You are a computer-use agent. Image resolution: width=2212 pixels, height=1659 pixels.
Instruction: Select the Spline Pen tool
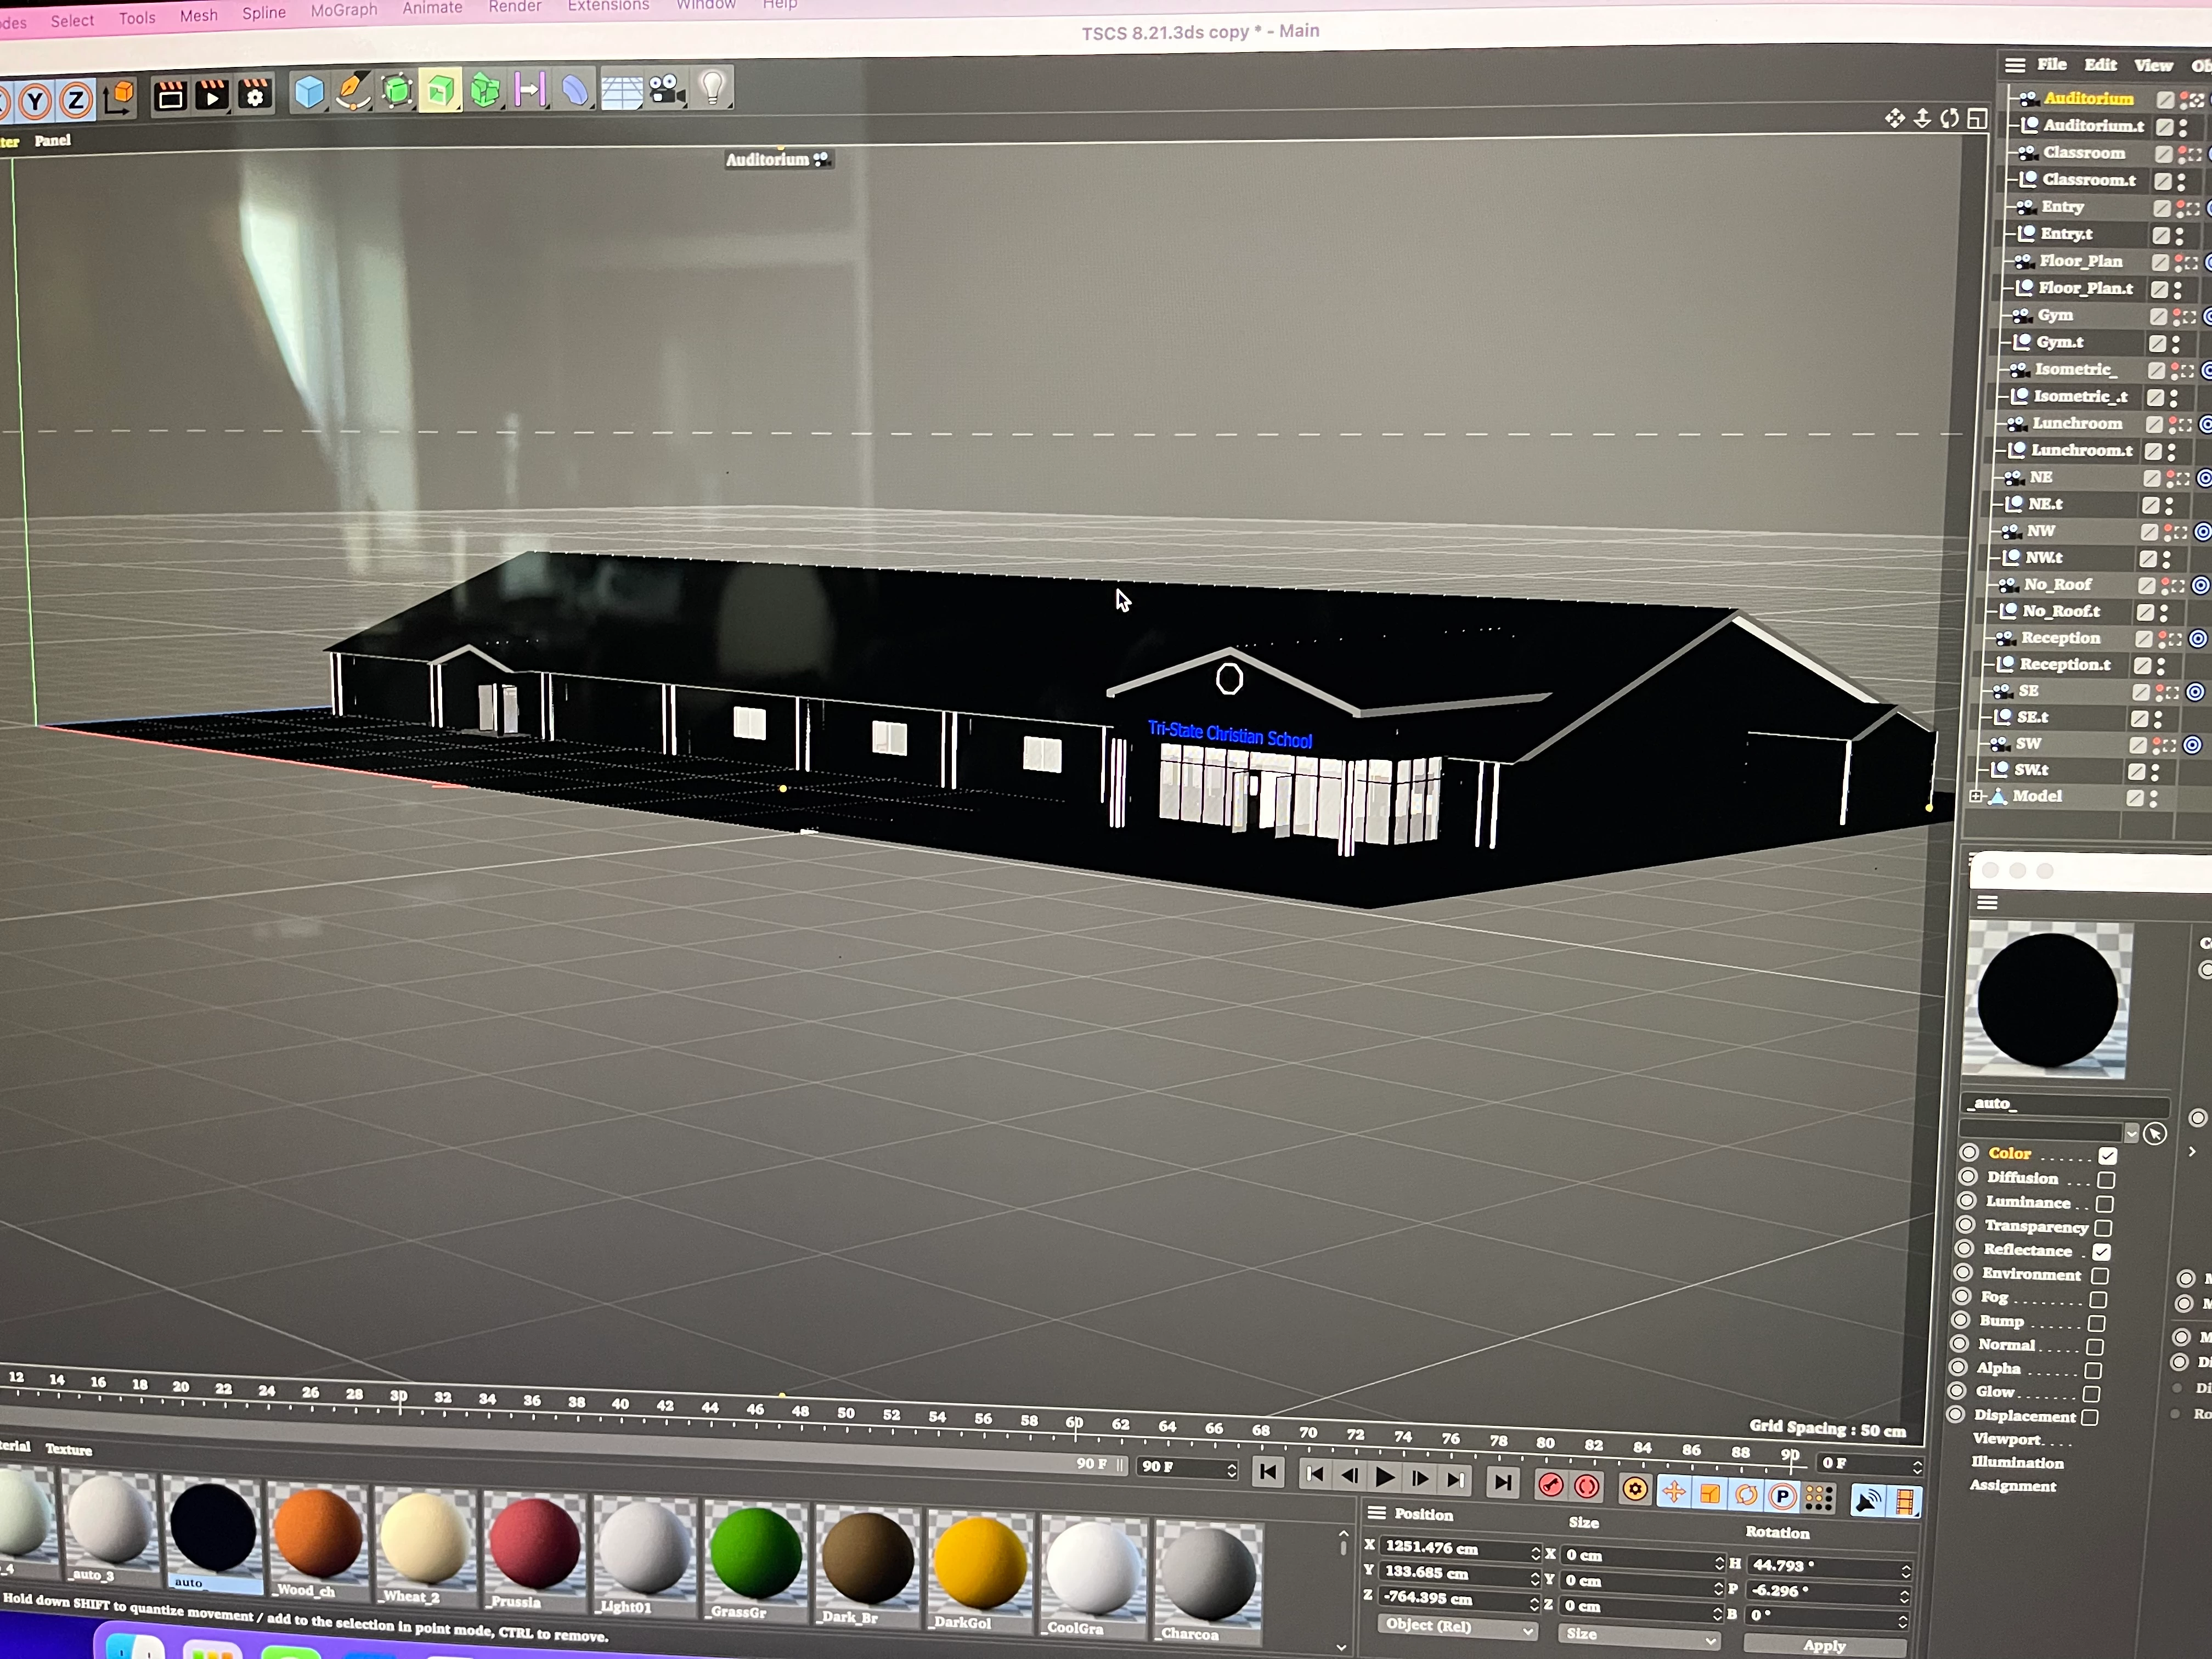pyautogui.click(x=352, y=92)
